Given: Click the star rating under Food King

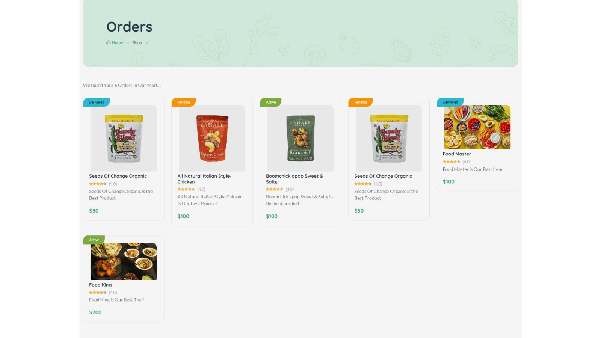Looking at the screenshot, I should pos(98,293).
